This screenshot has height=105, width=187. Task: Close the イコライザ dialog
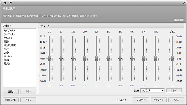tap(184, 3)
